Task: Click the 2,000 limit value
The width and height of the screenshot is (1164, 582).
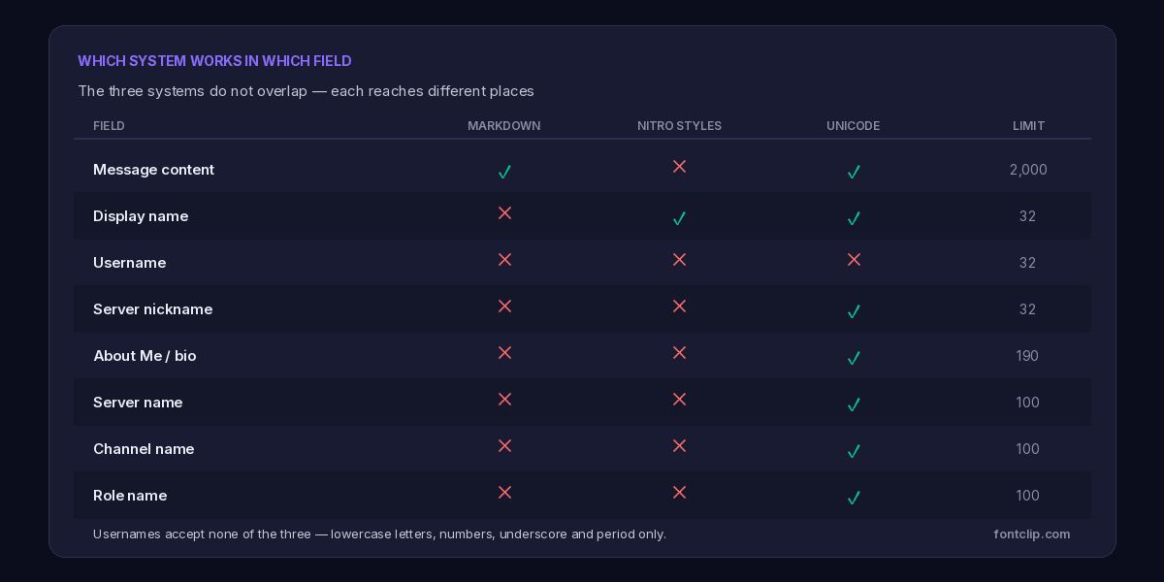Action: (x=1028, y=170)
